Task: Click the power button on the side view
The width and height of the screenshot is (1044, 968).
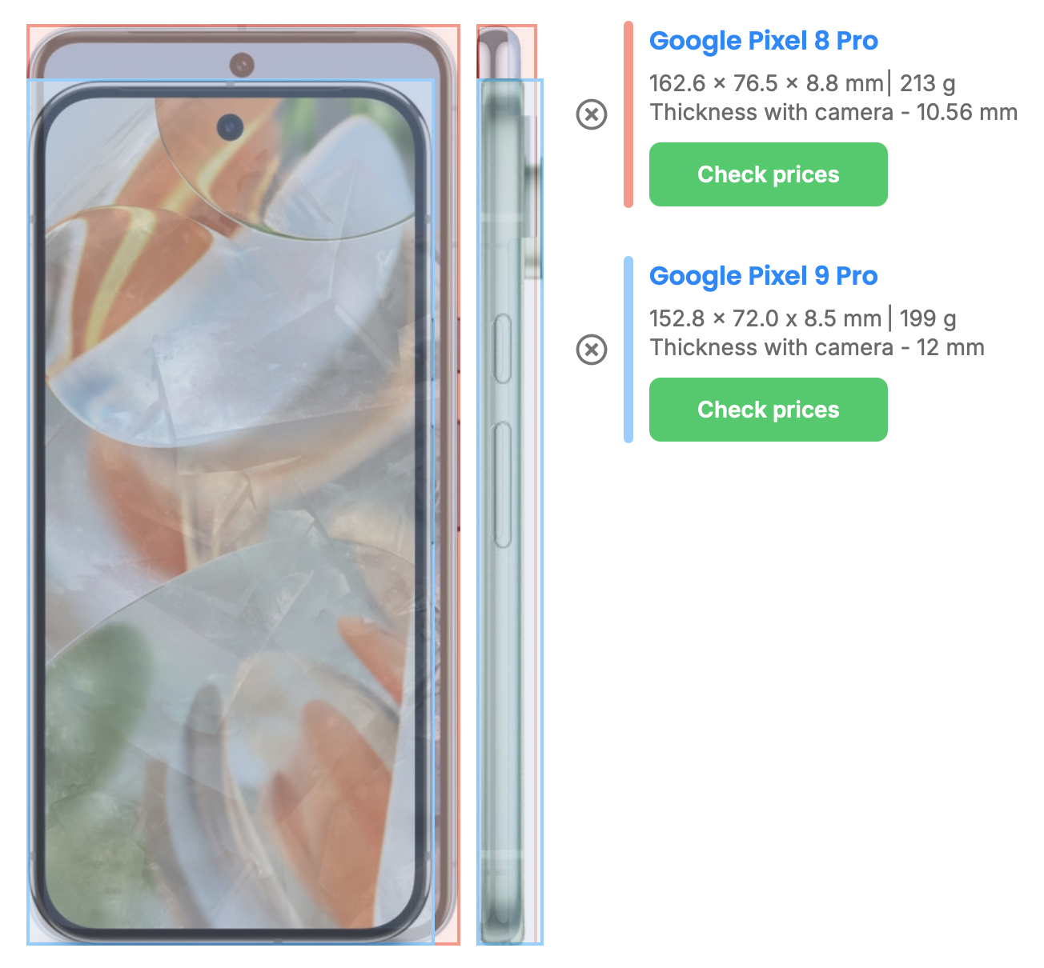Action: [503, 349]
